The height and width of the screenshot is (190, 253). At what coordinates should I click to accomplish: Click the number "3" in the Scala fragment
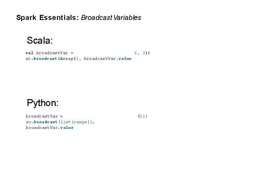pyautogui.click(x=144, y=53)
